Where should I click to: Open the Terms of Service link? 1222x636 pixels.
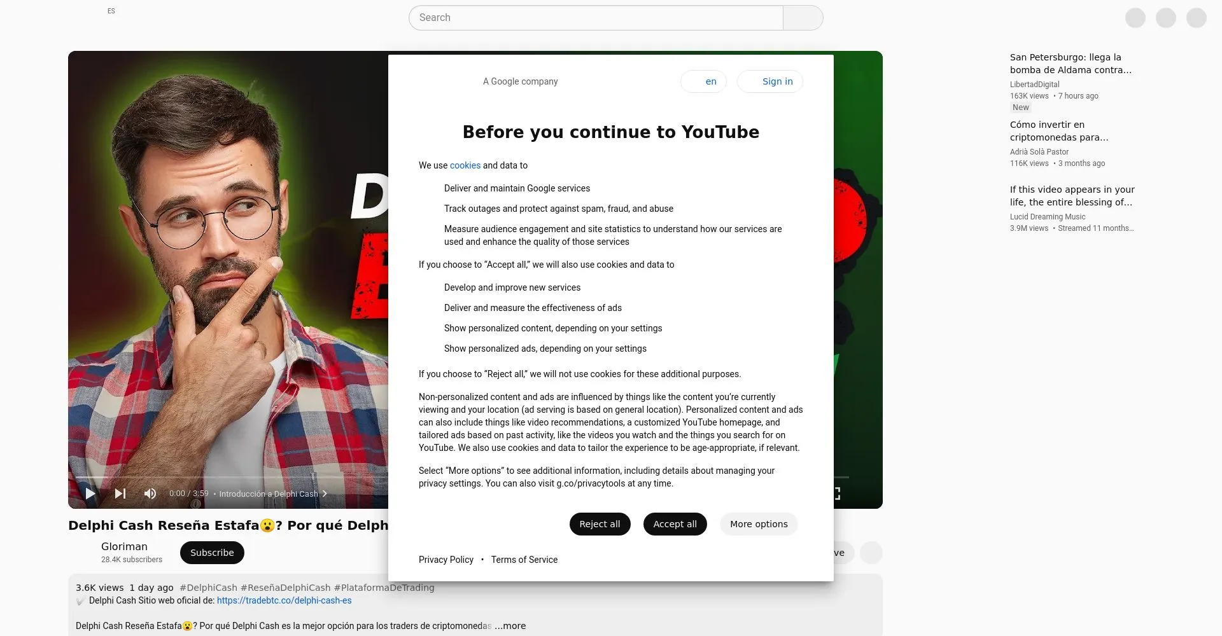(x=524, y=560)
